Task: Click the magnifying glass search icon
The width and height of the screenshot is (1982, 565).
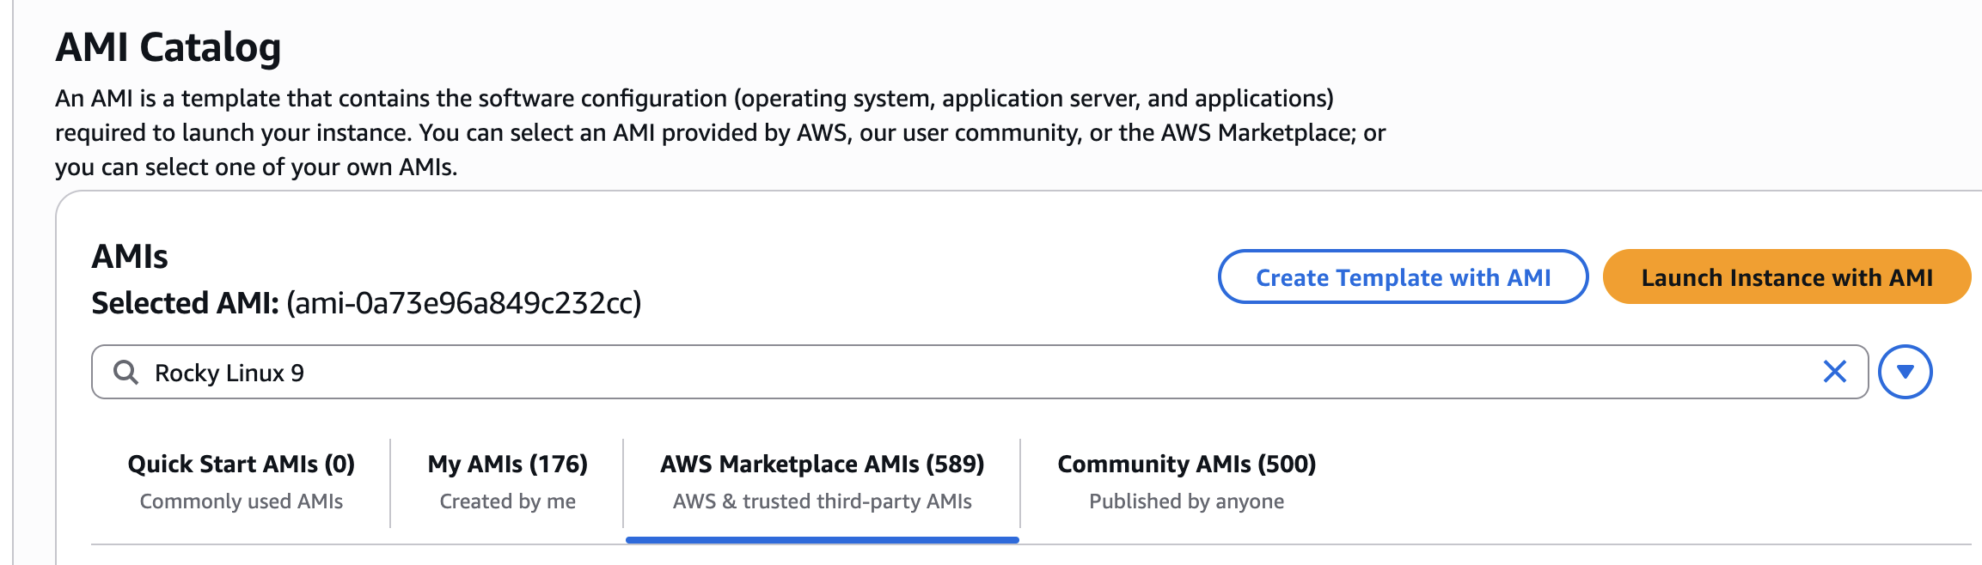Action: [125, 373]
